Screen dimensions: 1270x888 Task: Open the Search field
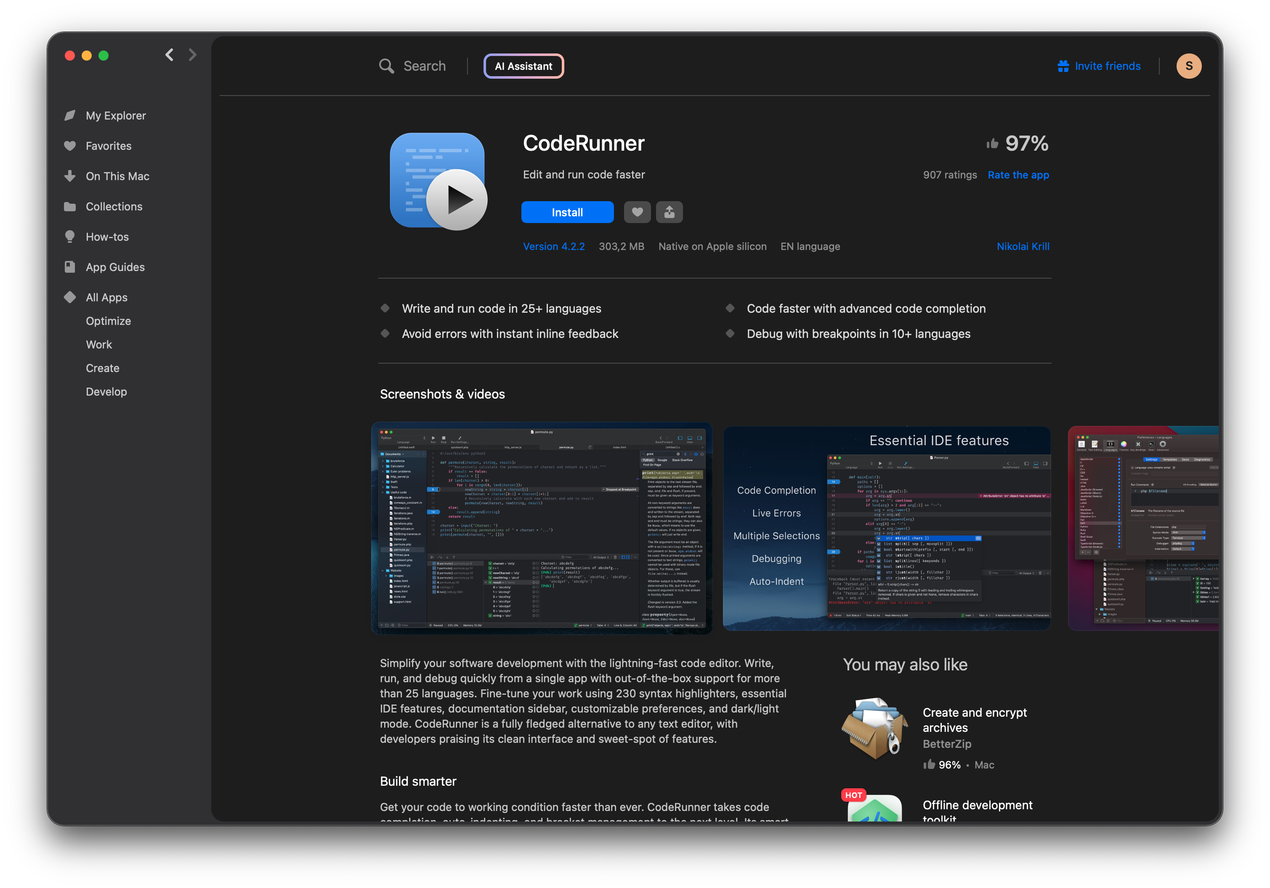coord(424,66)
